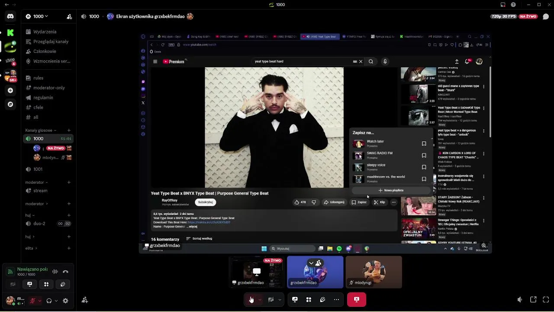
Task: Collapse the Kanały głosowe category
Action: 41,130
